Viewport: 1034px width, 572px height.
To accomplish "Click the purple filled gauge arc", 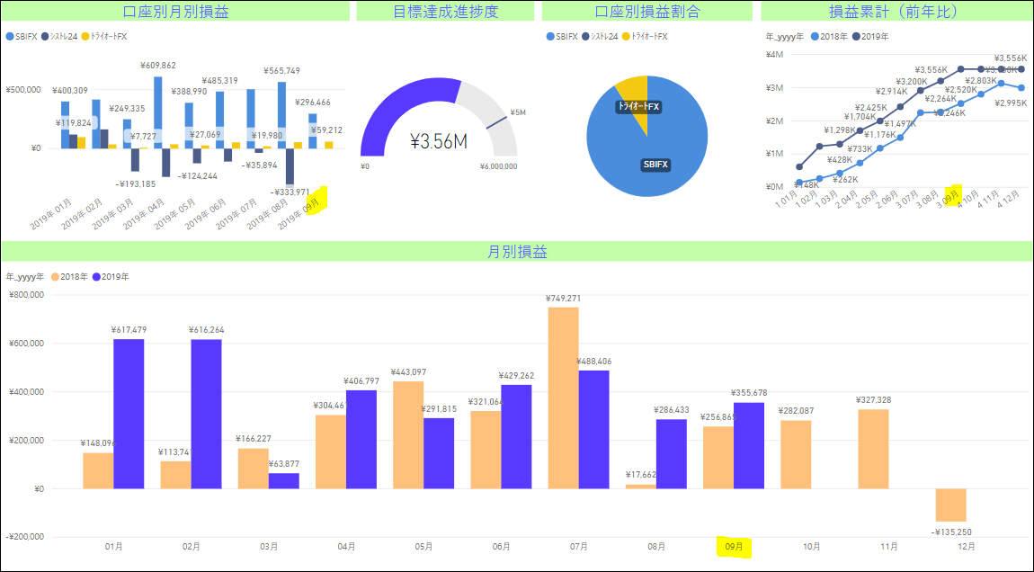I will pos(389,104).
